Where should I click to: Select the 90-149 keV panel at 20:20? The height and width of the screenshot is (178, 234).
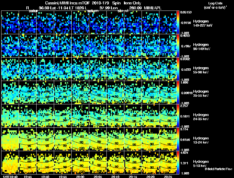point(150,46)
